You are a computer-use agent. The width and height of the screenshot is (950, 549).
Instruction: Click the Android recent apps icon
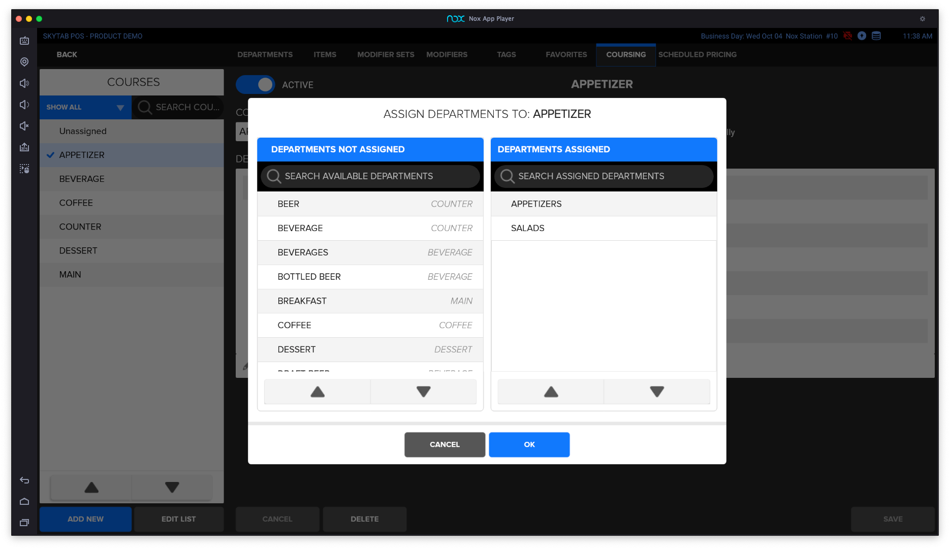coord(24,523)
